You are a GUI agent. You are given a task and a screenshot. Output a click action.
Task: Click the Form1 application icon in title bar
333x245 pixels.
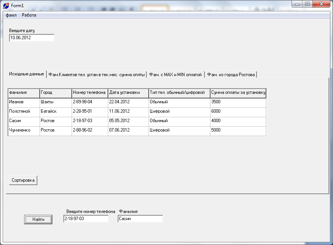click(x=6, y=6)
